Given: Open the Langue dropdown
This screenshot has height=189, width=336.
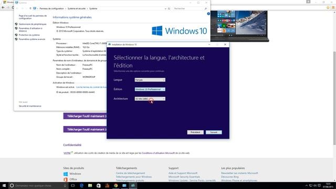Looking at the screenshot, I should (x=150, y=80).
